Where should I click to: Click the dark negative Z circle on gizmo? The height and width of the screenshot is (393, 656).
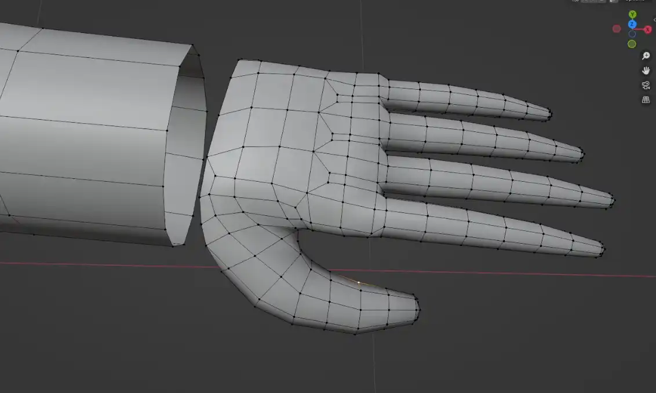632,34
